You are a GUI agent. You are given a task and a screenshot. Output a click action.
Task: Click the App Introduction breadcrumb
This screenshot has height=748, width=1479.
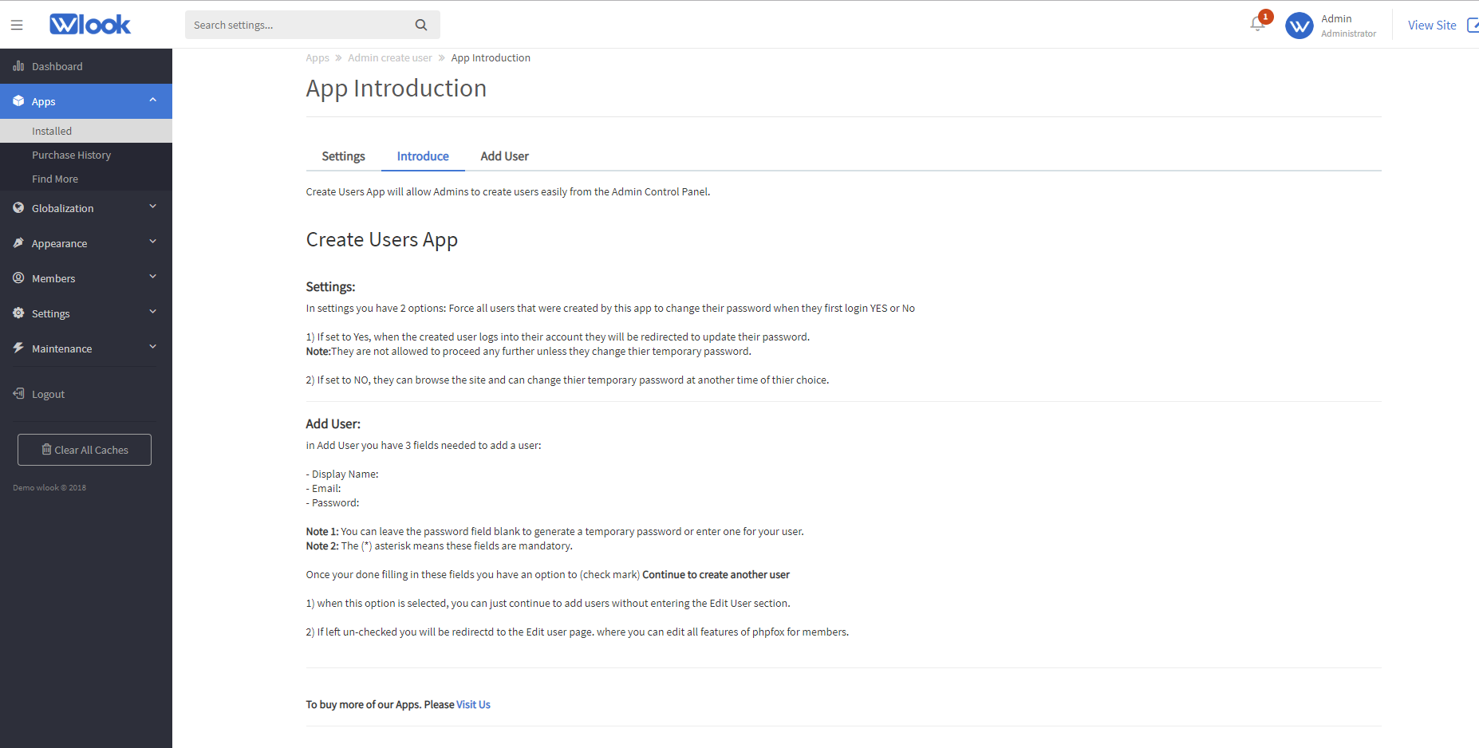(491, 58)
